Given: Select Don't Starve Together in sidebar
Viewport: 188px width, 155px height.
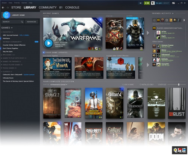Looking at the screenshot, I should (x=11, y=48).
